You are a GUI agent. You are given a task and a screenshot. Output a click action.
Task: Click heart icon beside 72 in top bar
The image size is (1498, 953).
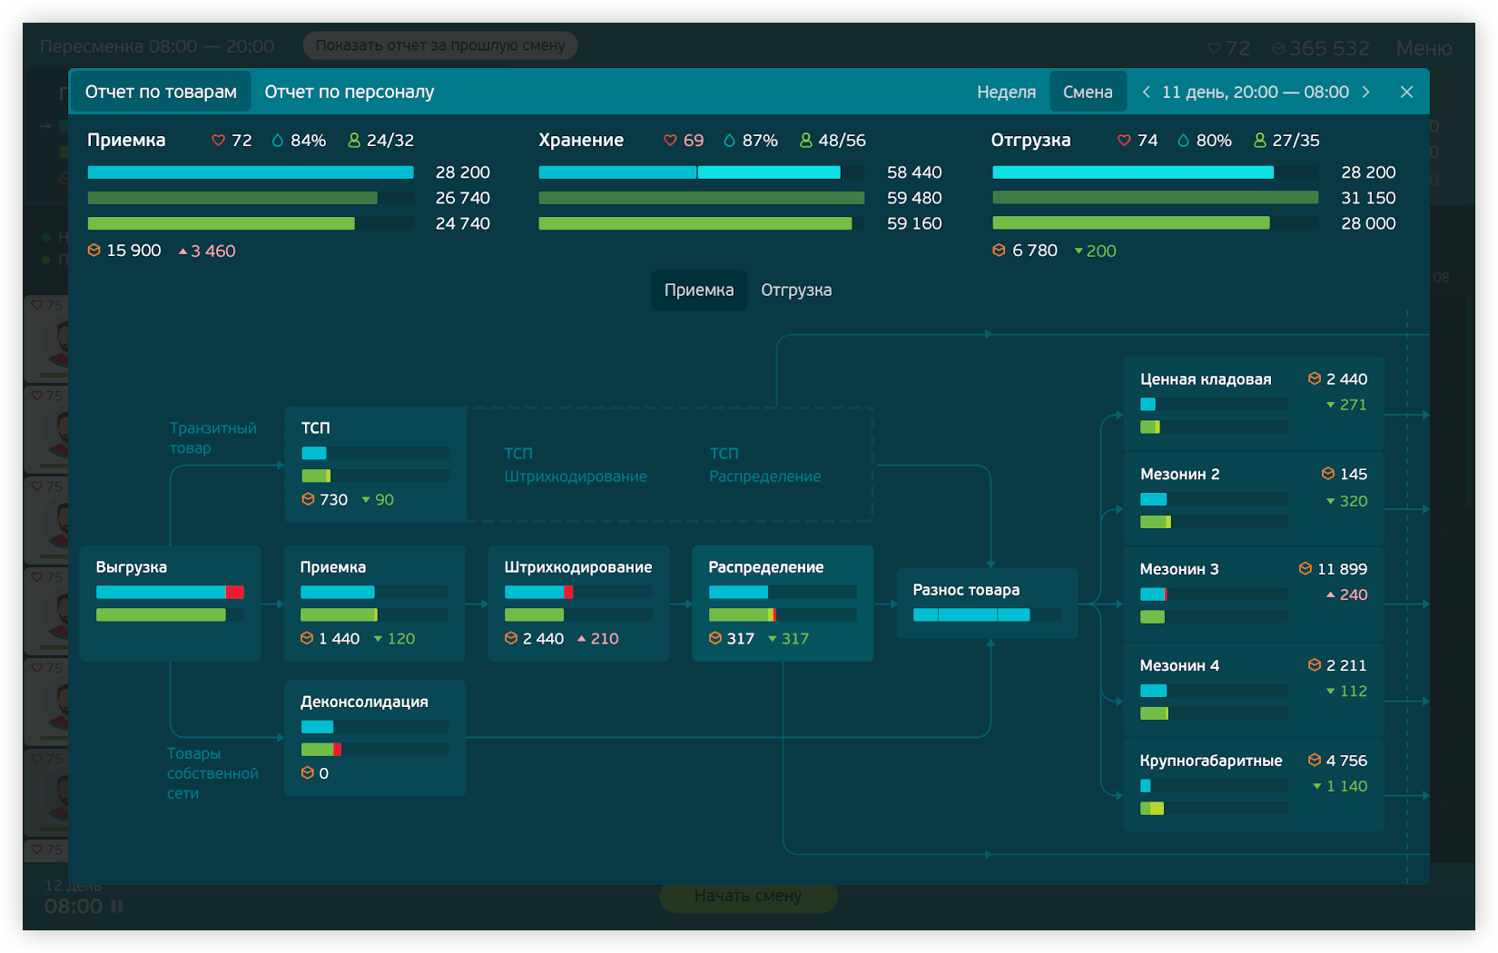pos(1214,48)
